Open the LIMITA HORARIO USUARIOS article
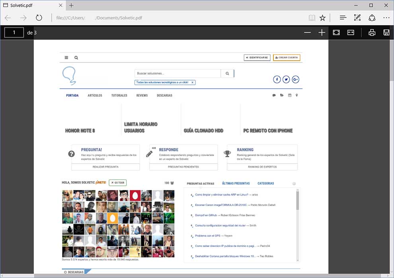 (141, 127)
